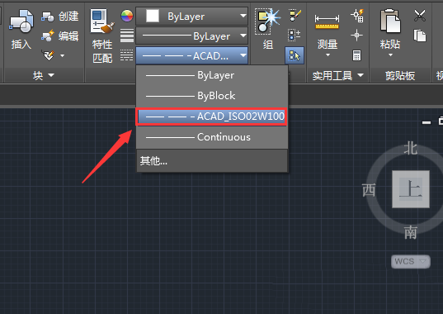Click West (西) on the ViewCube compass
This screenshot has width=443, height=314.
tap(369, 190)
